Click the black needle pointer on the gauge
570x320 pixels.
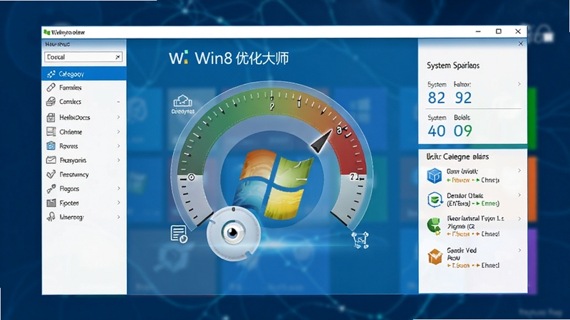coord(321,142)
